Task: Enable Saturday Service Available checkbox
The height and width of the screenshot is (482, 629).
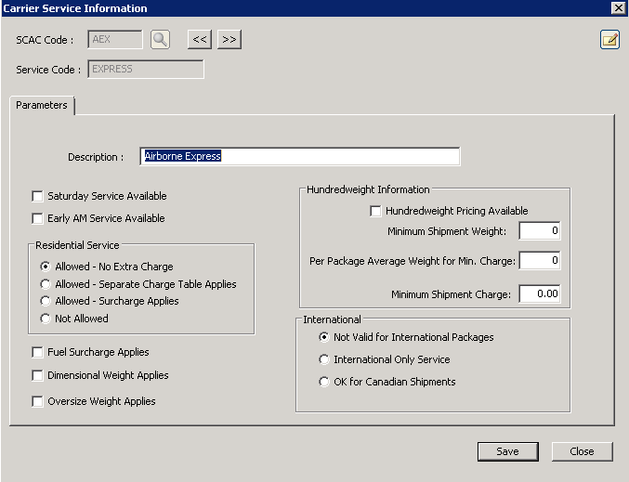Action: click(38, 196)
